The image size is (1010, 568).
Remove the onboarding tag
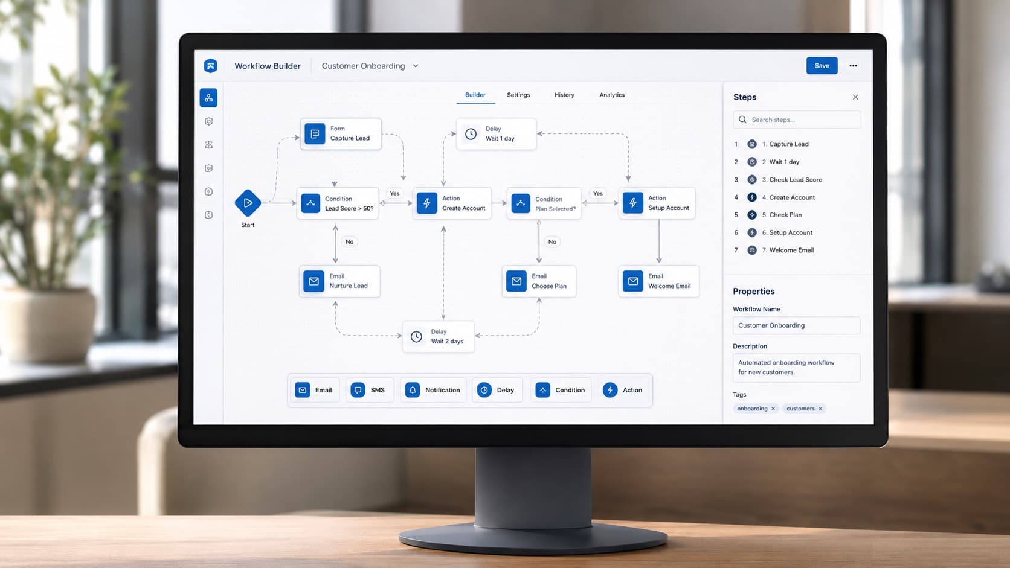pos(773,409)
